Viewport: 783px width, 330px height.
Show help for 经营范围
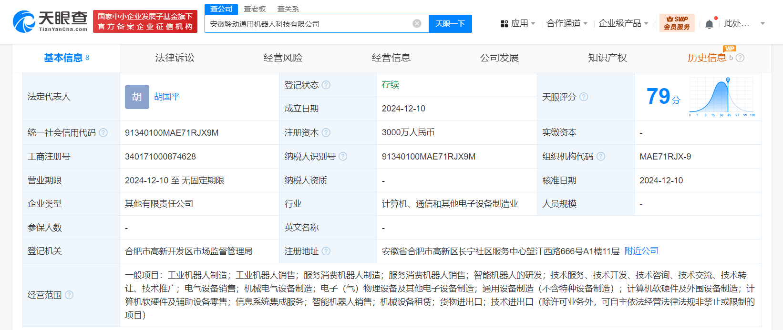pos(69,295)
